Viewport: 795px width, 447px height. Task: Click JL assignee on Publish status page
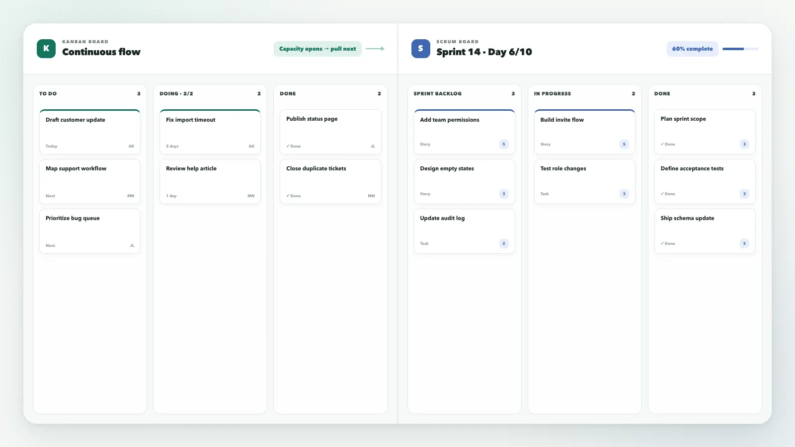pos(373,146)
